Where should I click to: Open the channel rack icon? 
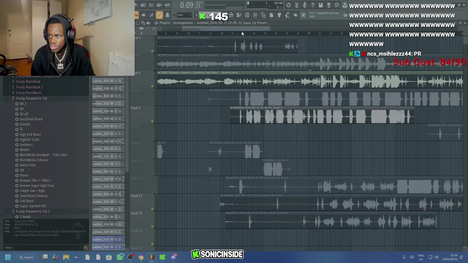point(247,15)
